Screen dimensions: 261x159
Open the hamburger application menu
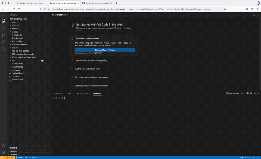pos(3,15)
